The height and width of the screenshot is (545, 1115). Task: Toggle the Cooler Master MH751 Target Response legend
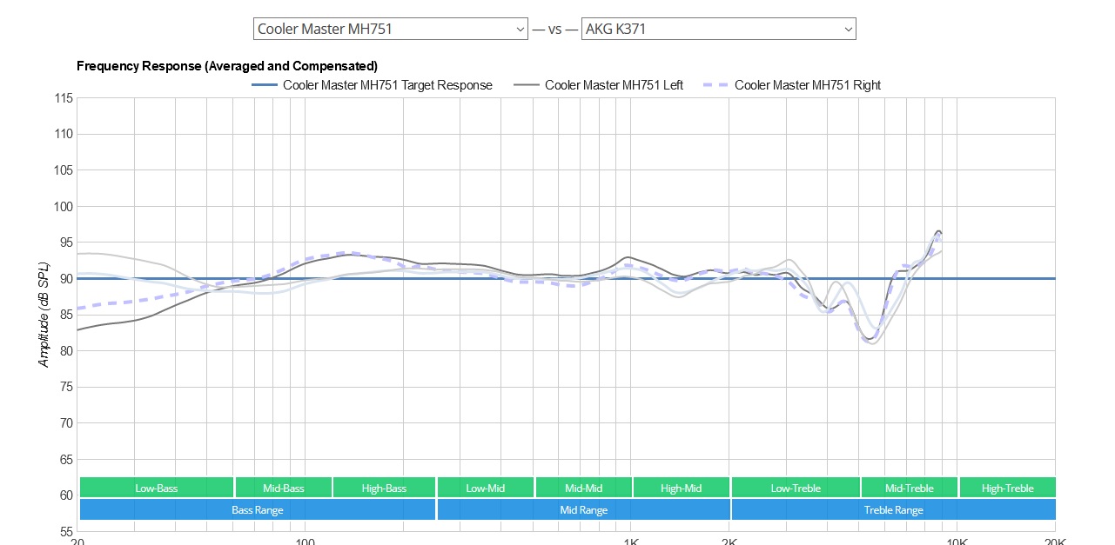373,85
